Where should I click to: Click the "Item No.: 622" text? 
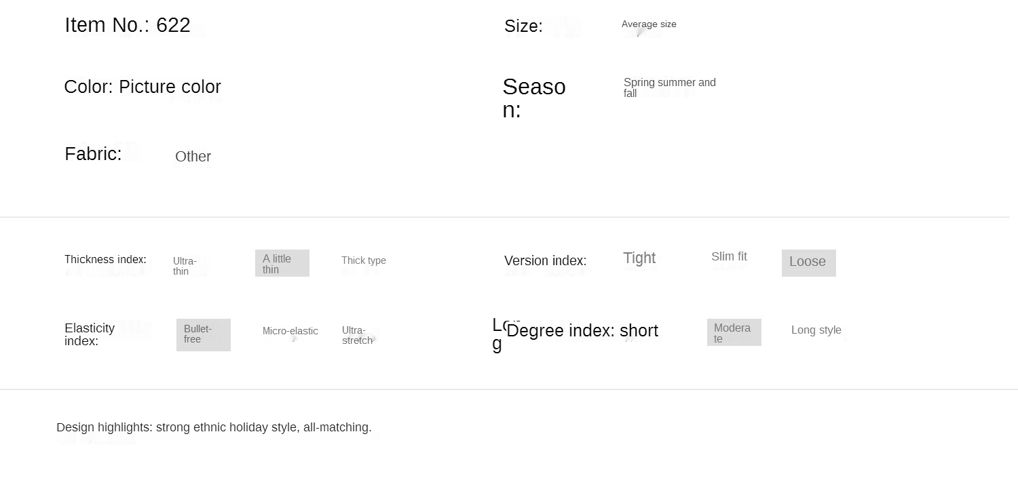coord(128,25)
